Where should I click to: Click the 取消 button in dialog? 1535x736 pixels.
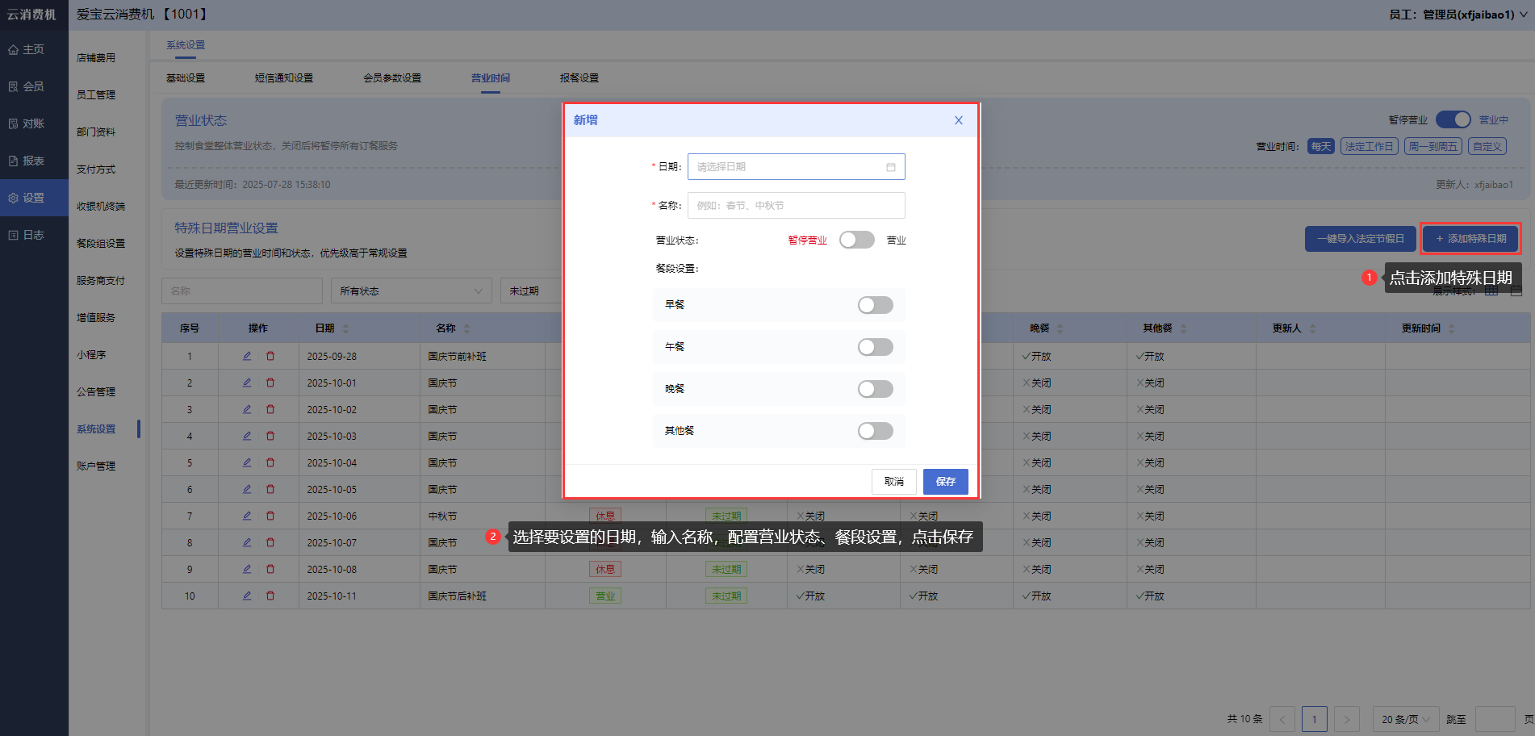893,482
